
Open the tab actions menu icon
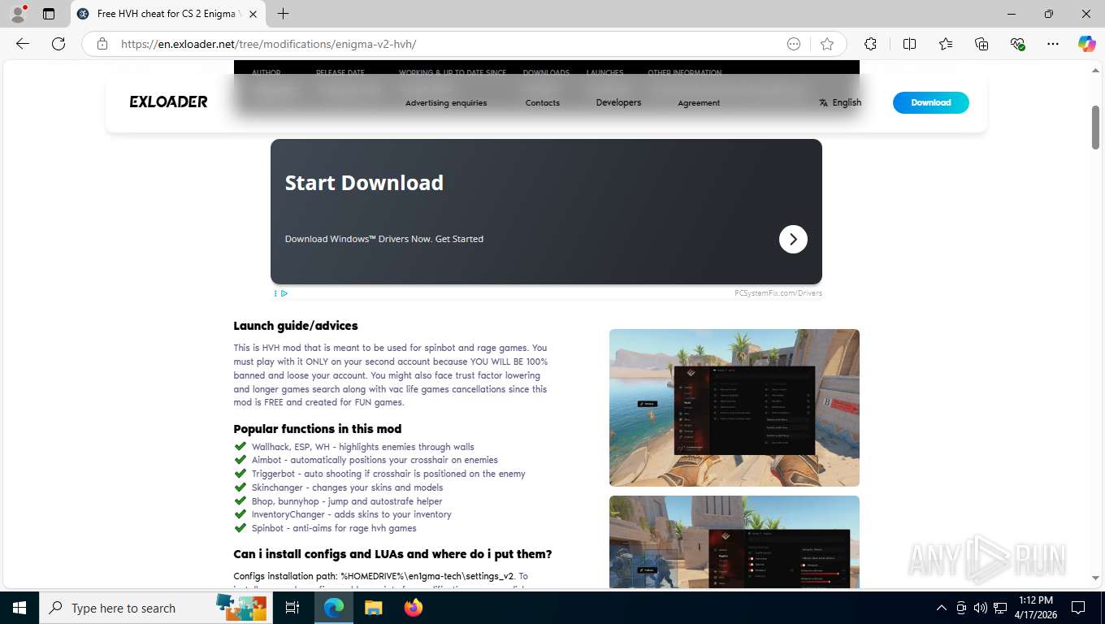coord(49,14)
